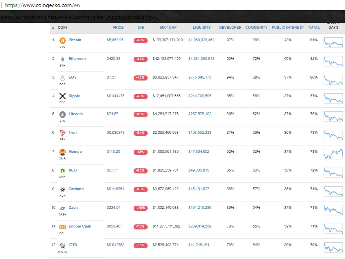The image size is (345, 259).
Task: Click Dash's 7-day sparkline chart
Action: [333, 210]
